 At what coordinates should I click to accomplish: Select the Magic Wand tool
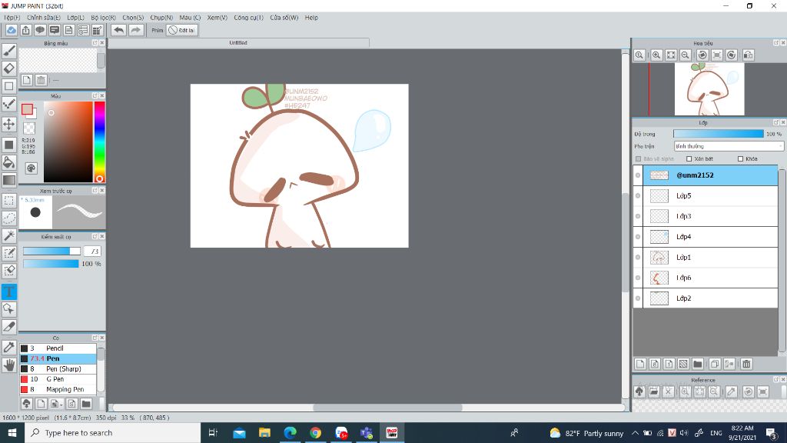tap(9, 235)
